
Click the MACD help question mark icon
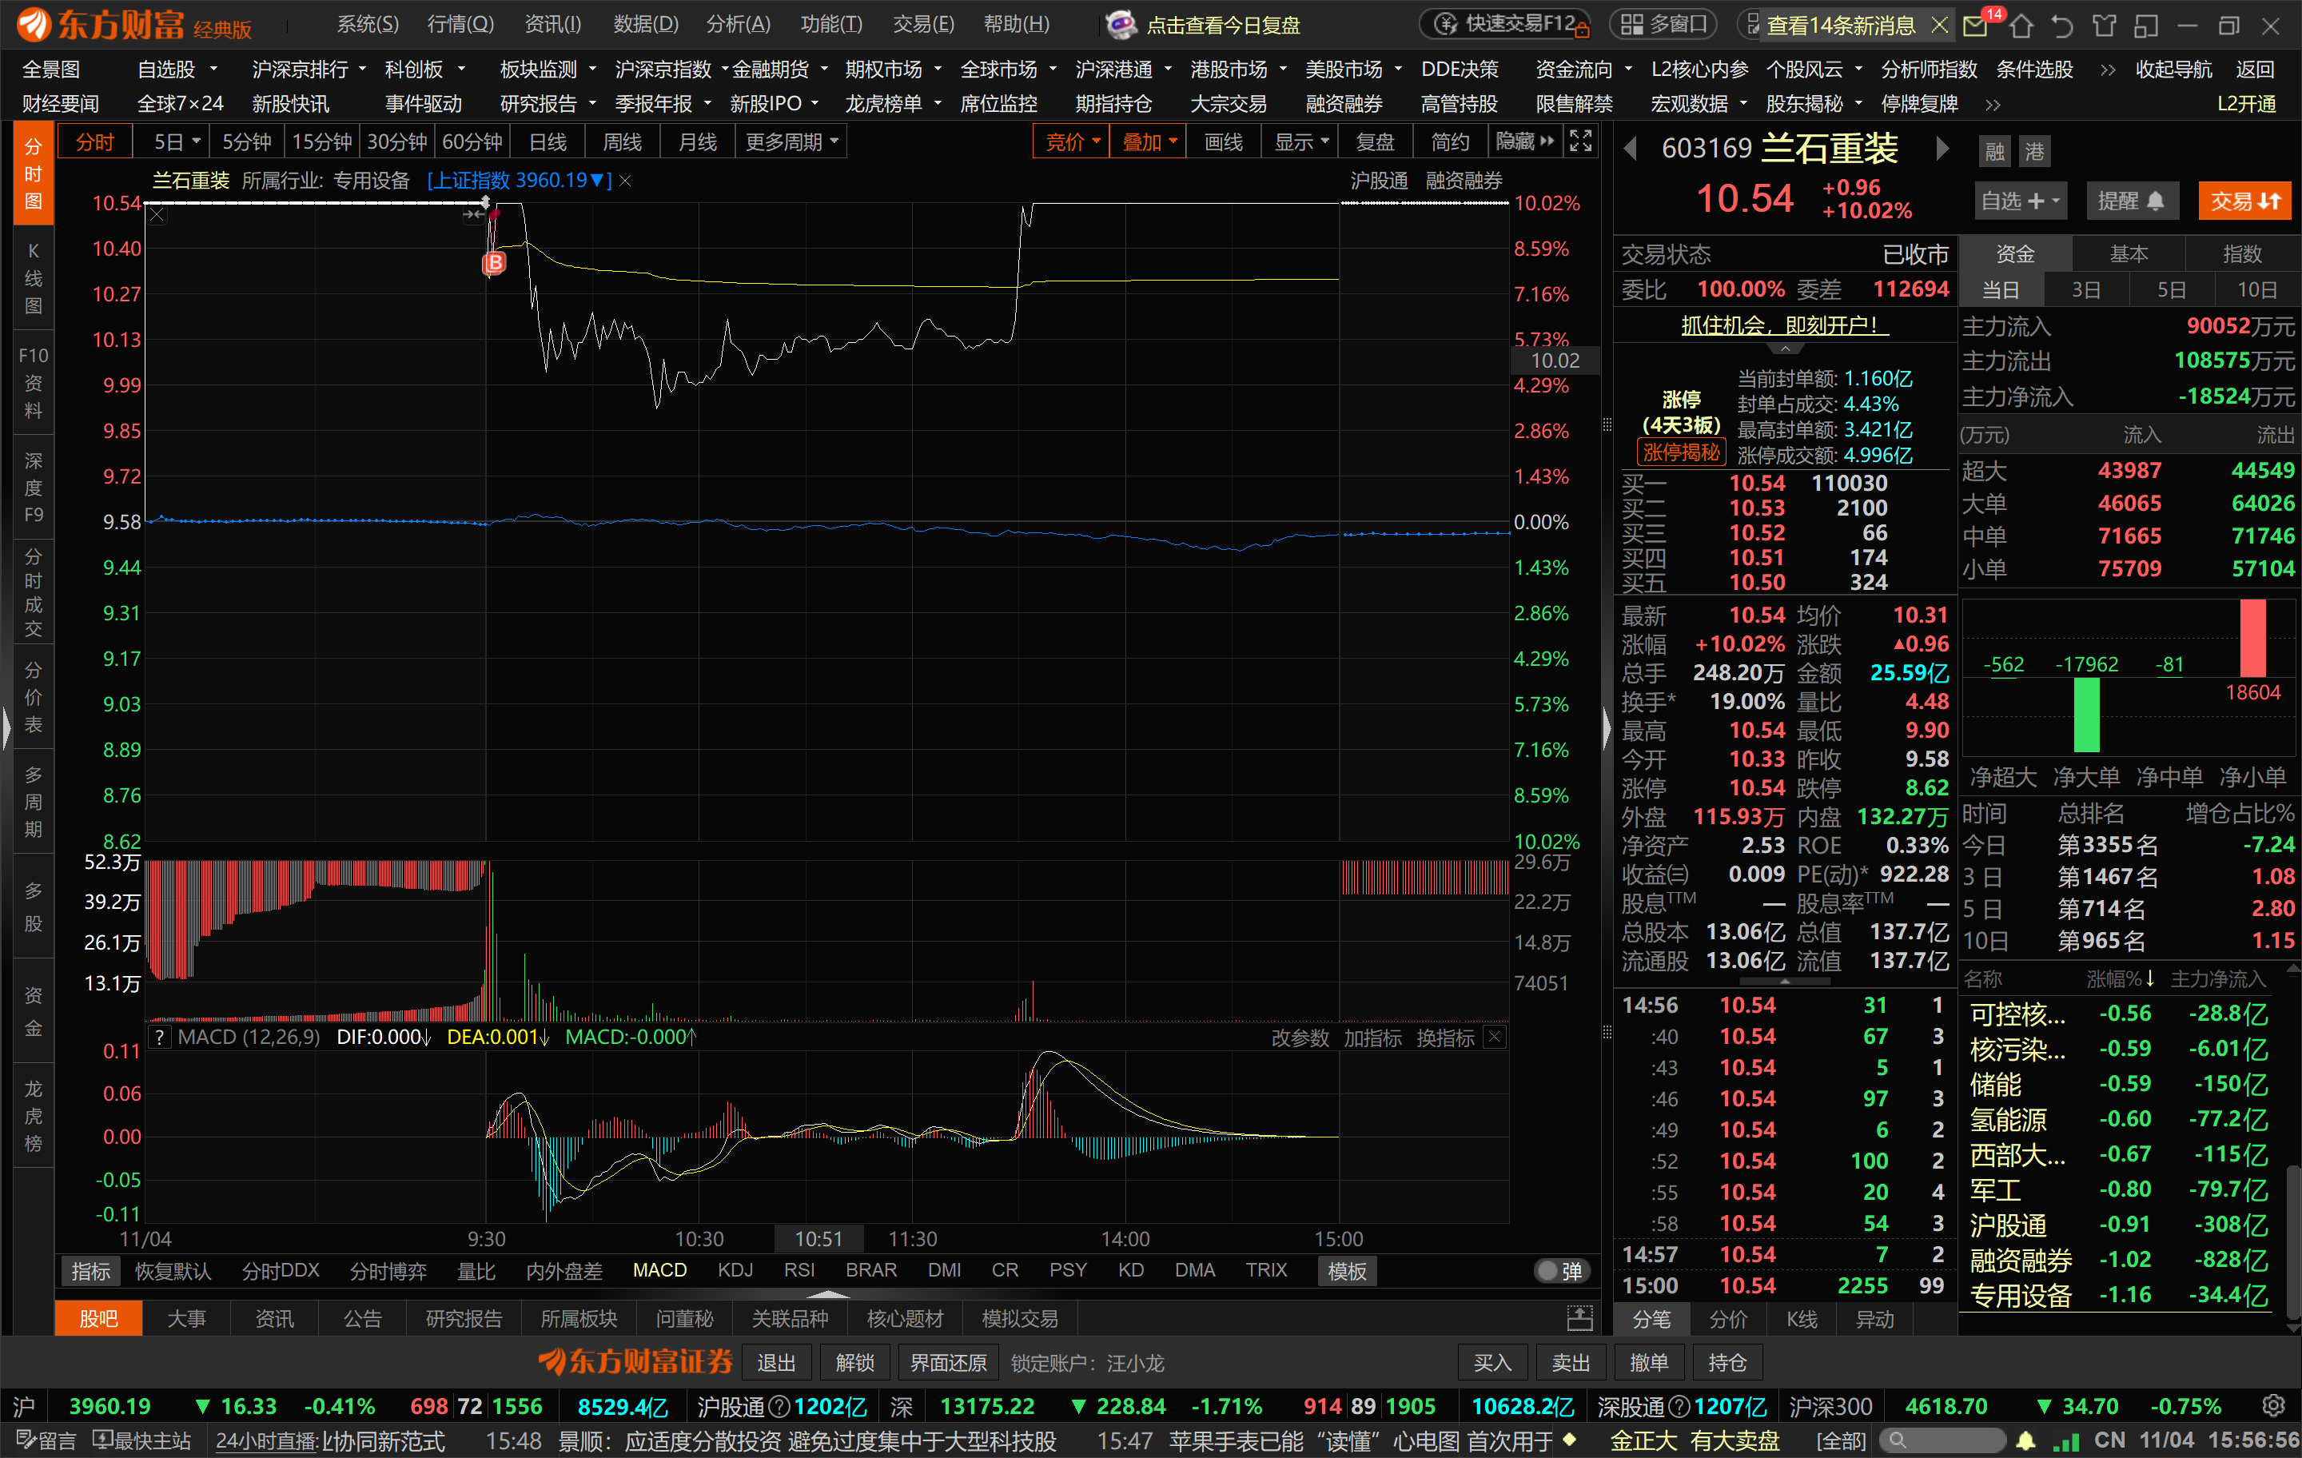[x=160, y=1038]
